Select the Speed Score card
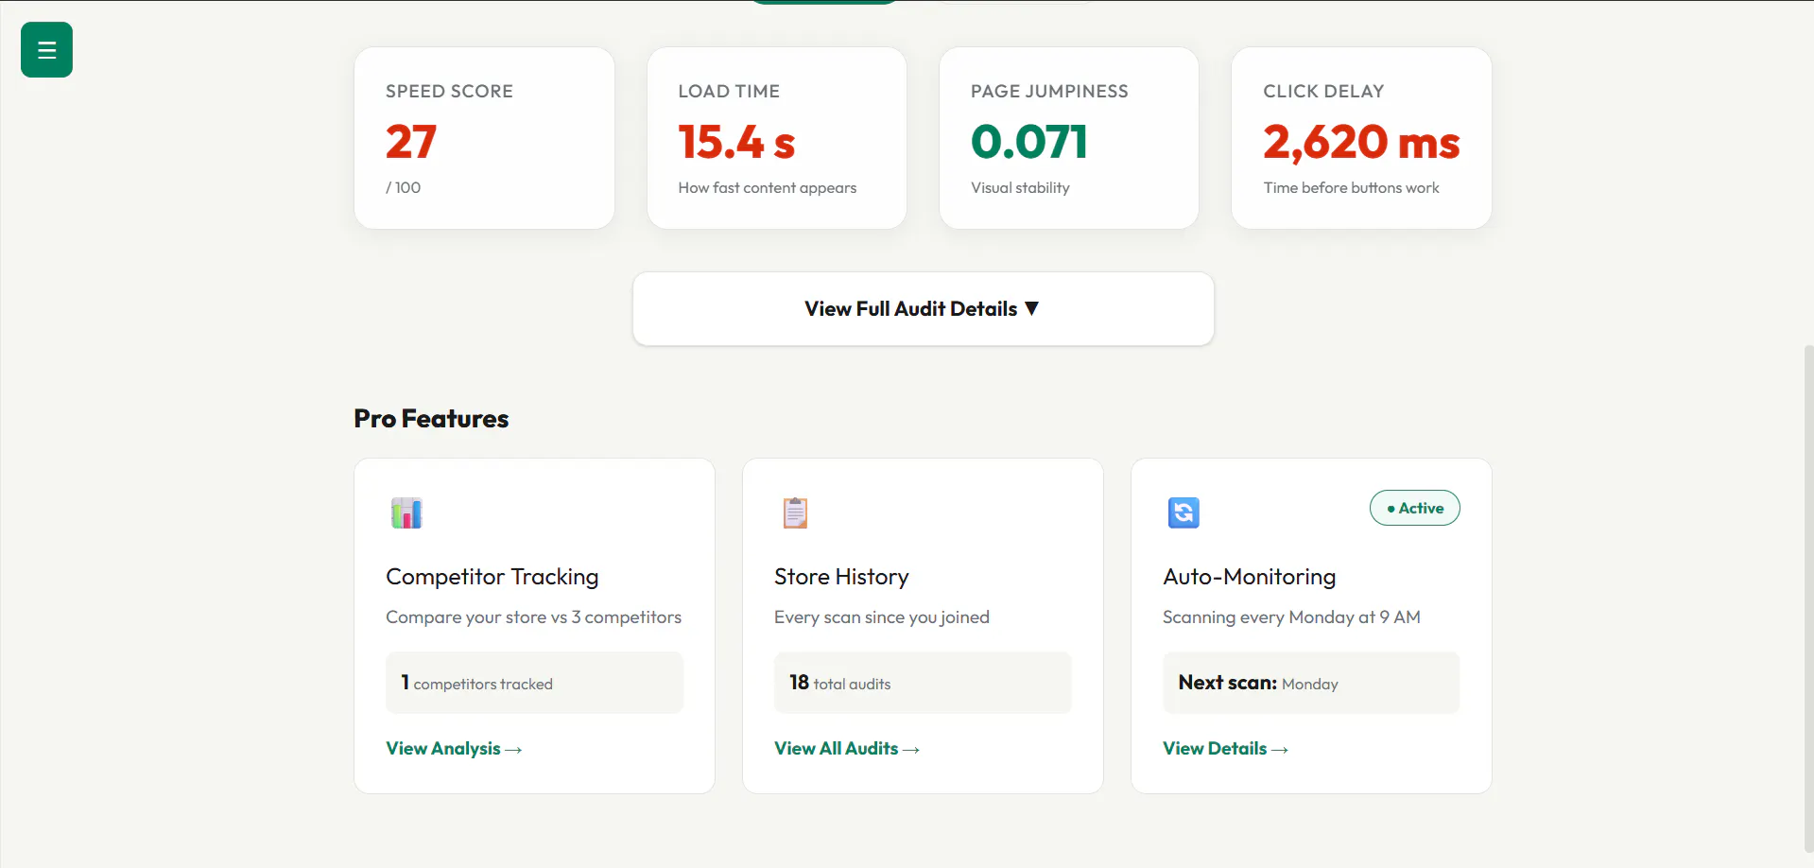 pos(484,138)
